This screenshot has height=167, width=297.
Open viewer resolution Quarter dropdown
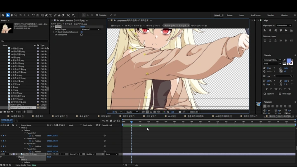132,112
